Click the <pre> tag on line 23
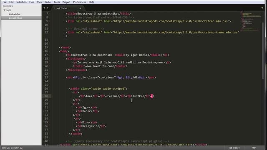 click(70, 77)
